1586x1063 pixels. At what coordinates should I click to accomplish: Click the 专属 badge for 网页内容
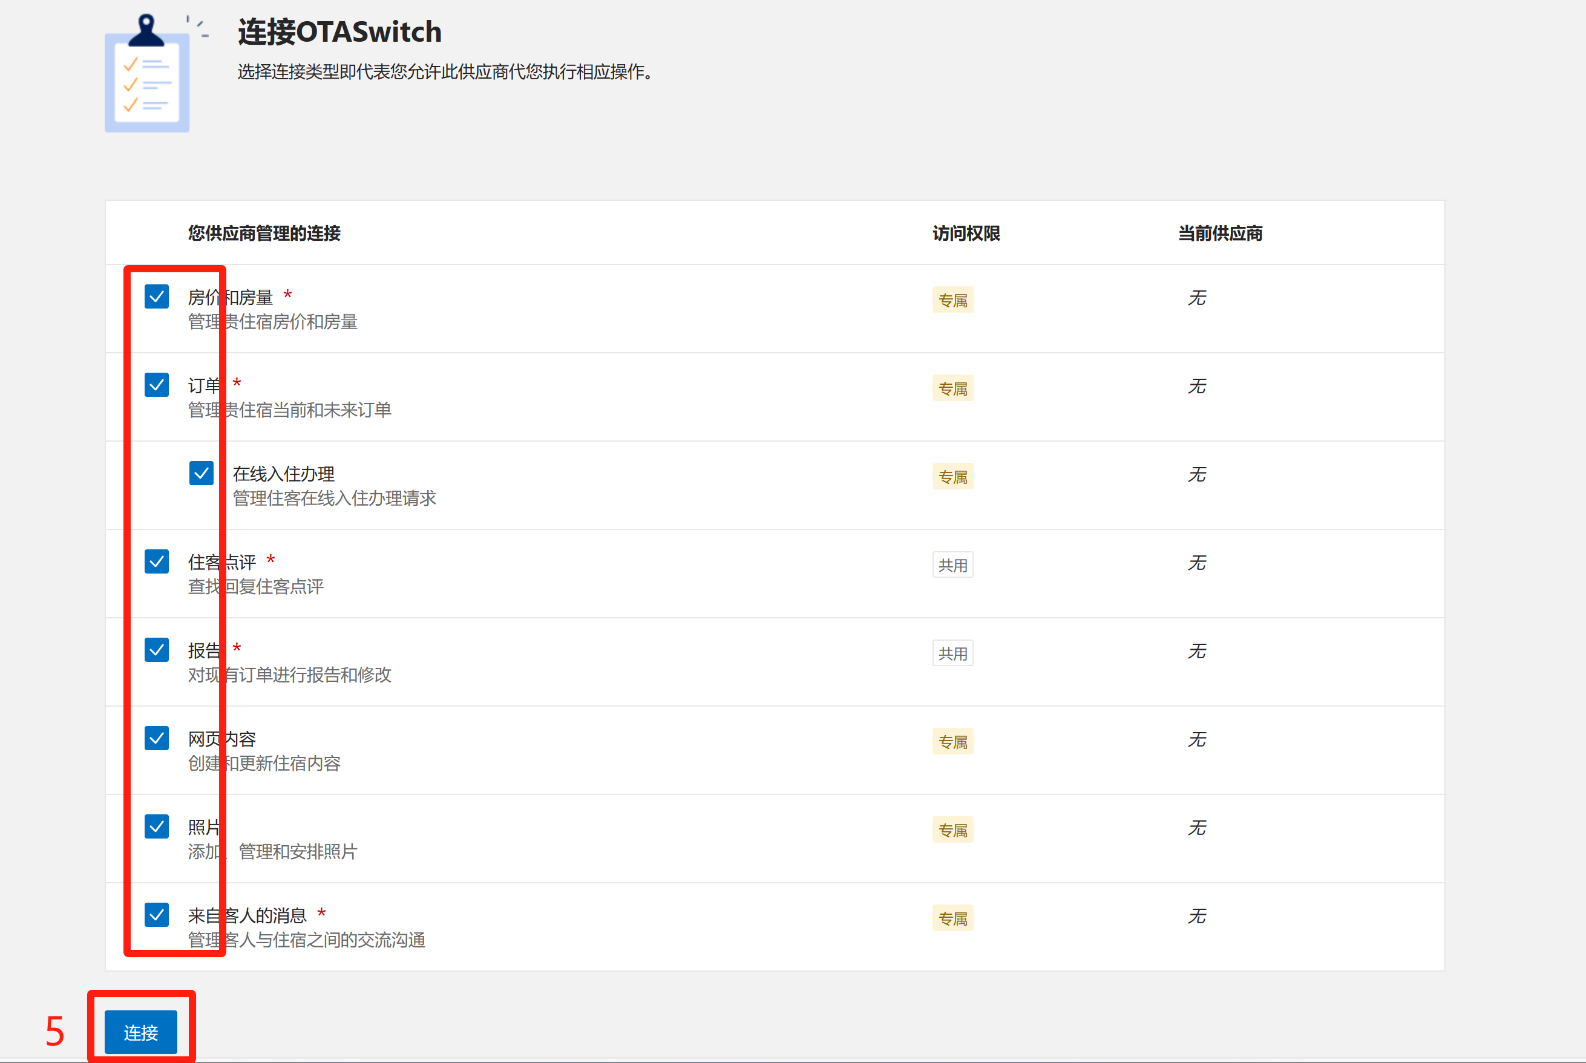pyautogui.click(x=952, y=742)
